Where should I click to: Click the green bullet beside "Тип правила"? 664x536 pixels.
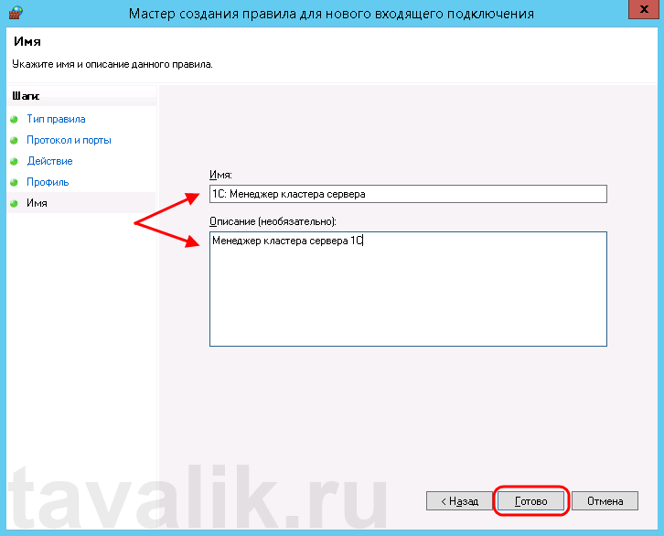click(x=14, y=120)
